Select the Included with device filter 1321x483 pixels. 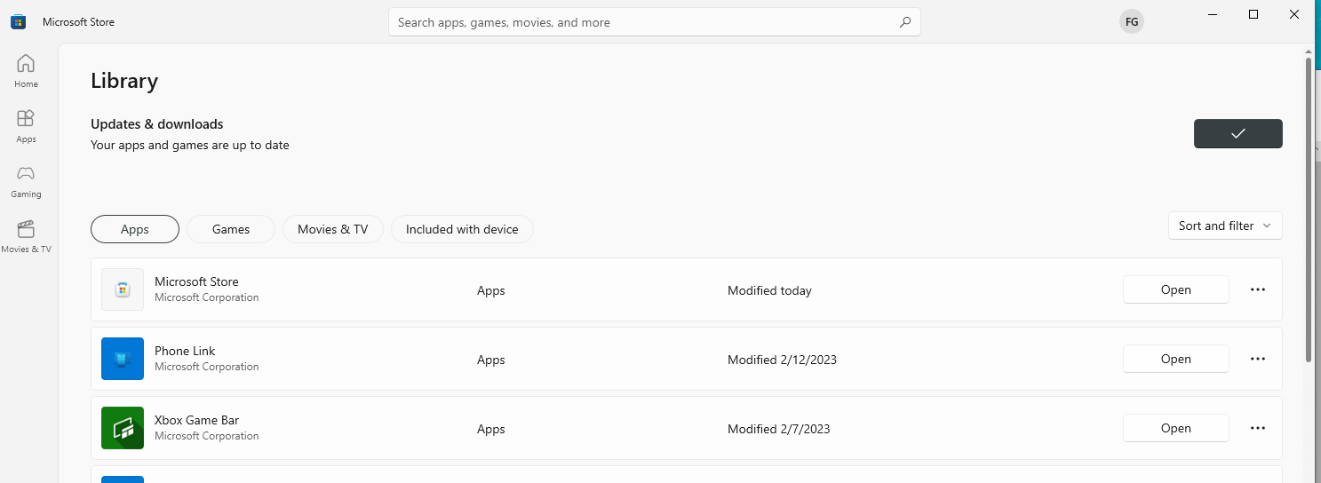(462, 229)
